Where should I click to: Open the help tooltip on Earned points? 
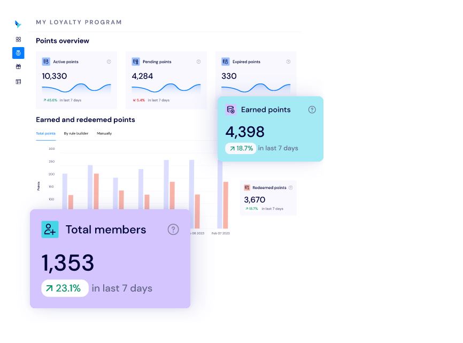click(312, 110)
